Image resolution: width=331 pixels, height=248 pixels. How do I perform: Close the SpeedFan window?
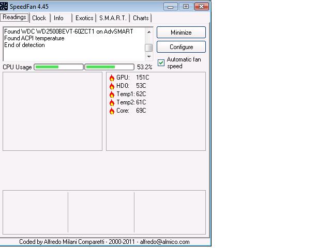point(202,7)
